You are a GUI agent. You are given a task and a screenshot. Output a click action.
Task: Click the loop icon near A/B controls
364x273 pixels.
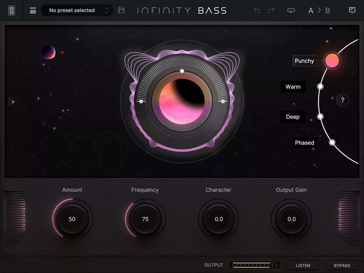click(291, 10)
